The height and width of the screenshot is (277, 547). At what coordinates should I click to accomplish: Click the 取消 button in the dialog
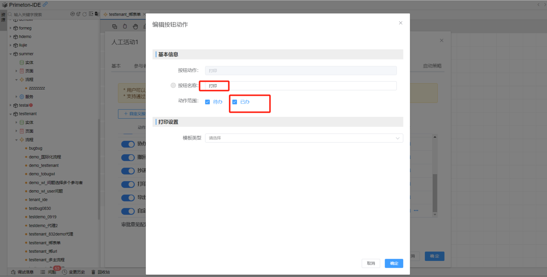coord(371,263)
